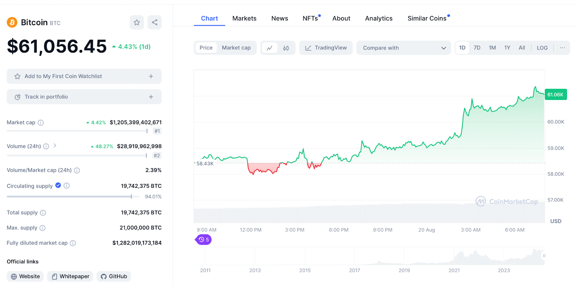Click the Volume (24h) info icon
Image resolution: width=576 pixels, height=287 pixels.
(x=46, y=146)
